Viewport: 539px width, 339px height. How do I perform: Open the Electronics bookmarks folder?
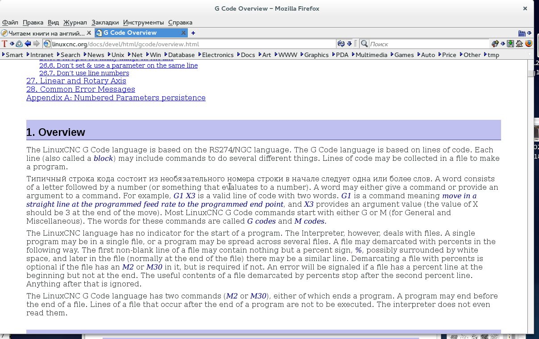(x=216, y=55)
